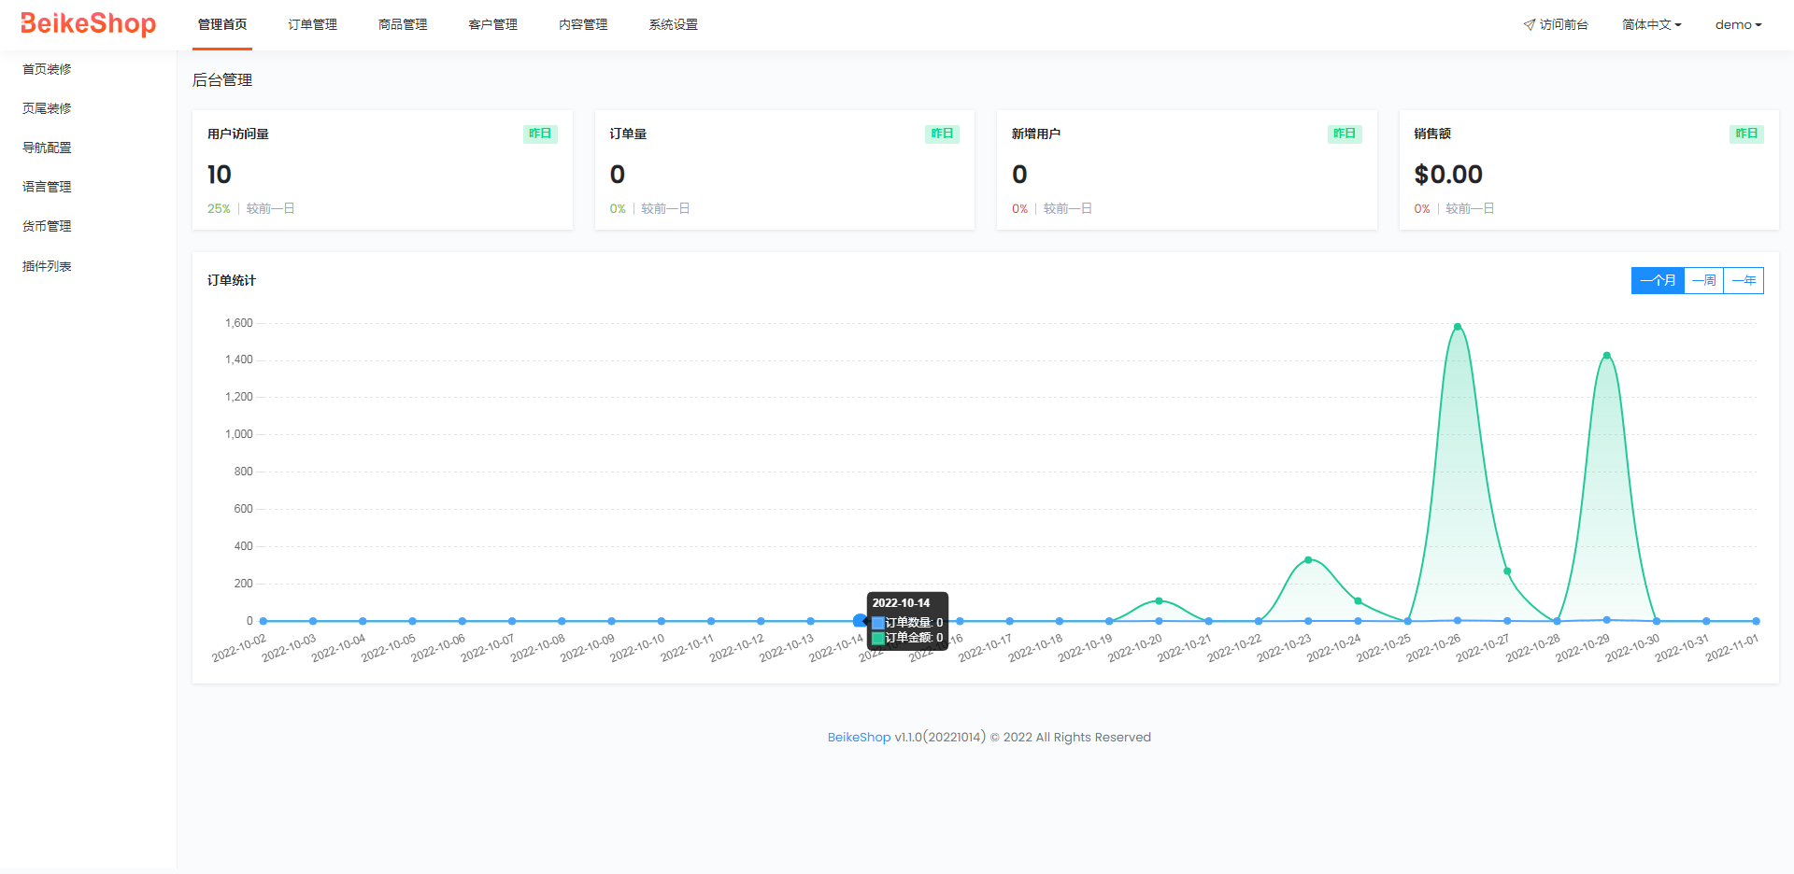This screenshot has width=1794, height=874.
Task: Click the green data point at 2022-10-24
Action: click(x=1358, y=601)
